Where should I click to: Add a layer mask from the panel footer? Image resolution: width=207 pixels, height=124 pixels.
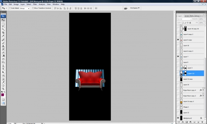tap(187, 122)
